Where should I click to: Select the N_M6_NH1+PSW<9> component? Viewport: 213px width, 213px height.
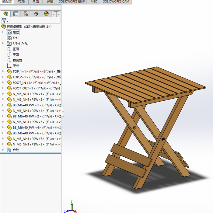(34, 144)
